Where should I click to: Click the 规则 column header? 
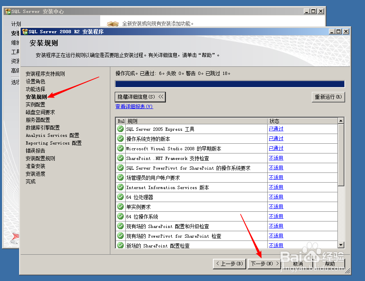(x=196, y=121)
